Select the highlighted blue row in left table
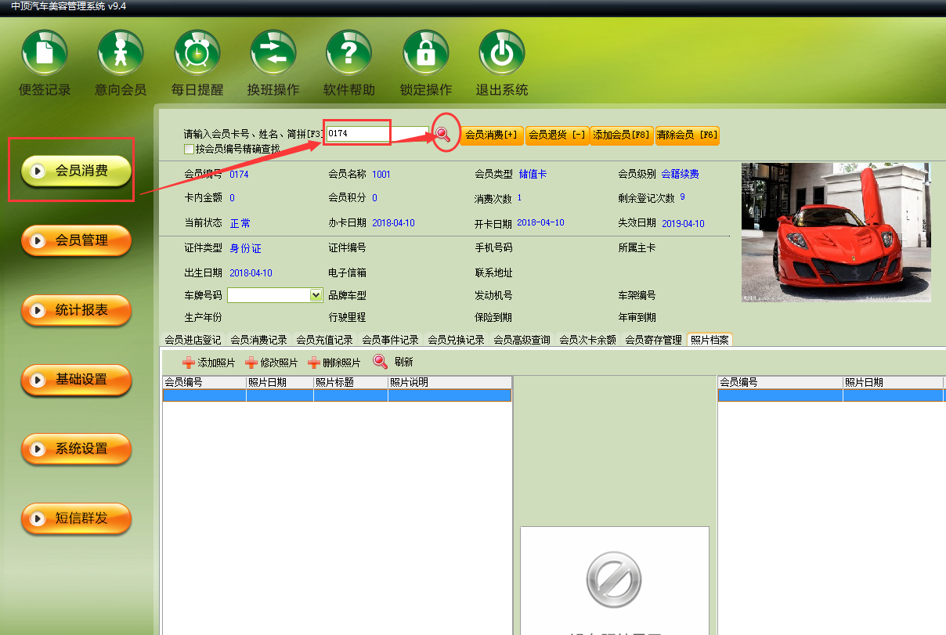Viewport: 946px width, 635px height. [x=337, y=395]
